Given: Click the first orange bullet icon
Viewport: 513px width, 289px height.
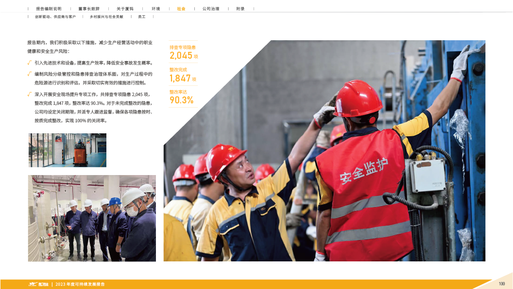Looking at the screenshot, I should pyautogui.click(x=30, y=63).
